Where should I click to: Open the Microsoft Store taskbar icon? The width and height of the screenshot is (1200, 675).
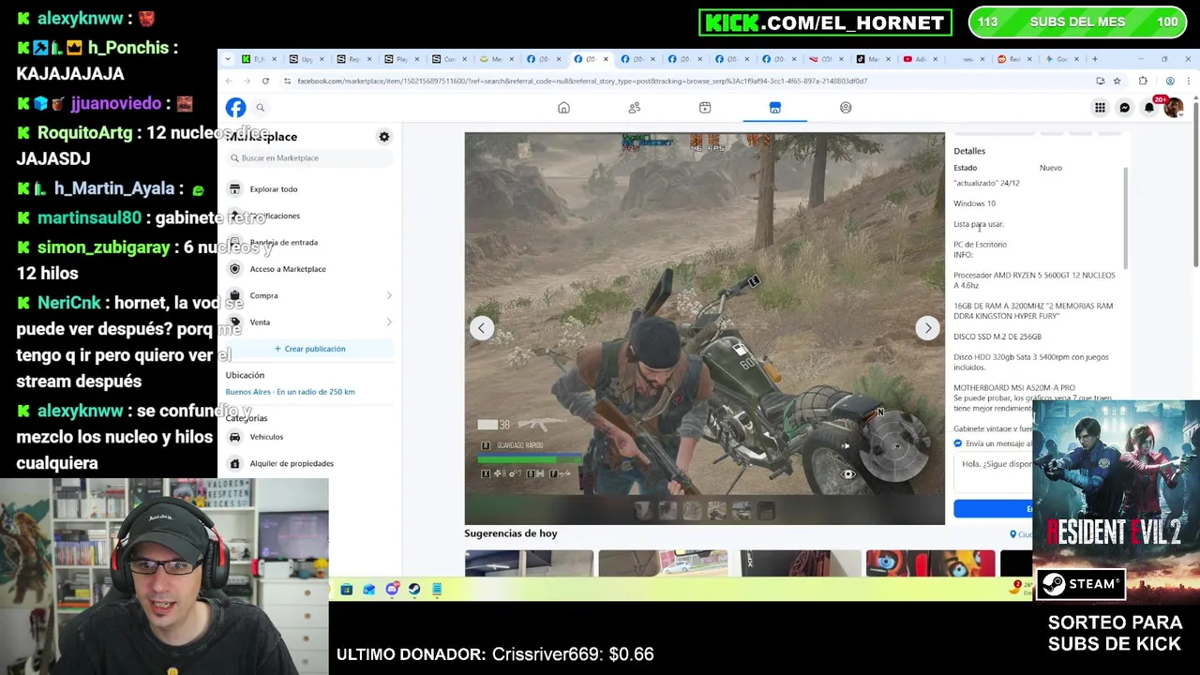346,589
